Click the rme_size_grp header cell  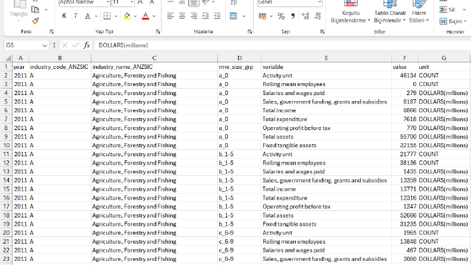(239, 67)
